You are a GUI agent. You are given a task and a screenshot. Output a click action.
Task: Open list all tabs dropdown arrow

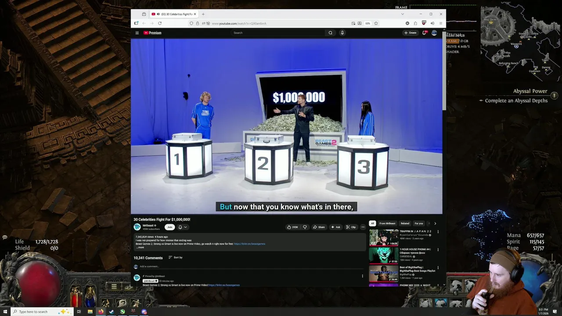402,14
